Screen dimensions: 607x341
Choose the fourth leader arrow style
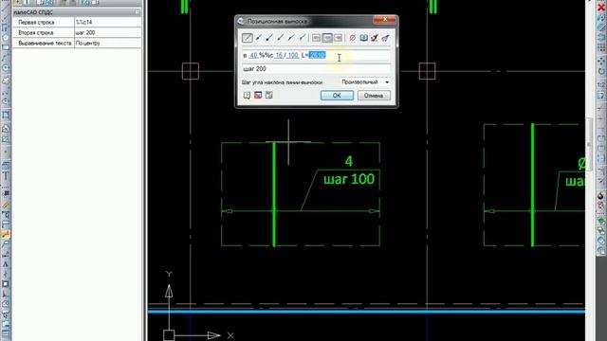point(281,38)
